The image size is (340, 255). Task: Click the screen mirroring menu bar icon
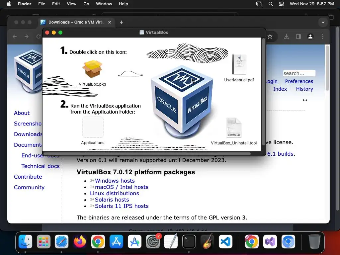[x=259, y=4]
